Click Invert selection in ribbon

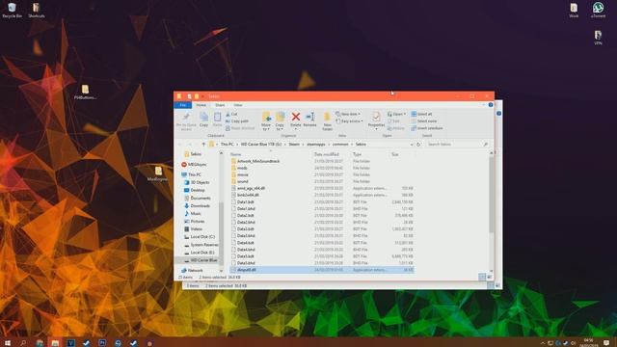(427, 128)
